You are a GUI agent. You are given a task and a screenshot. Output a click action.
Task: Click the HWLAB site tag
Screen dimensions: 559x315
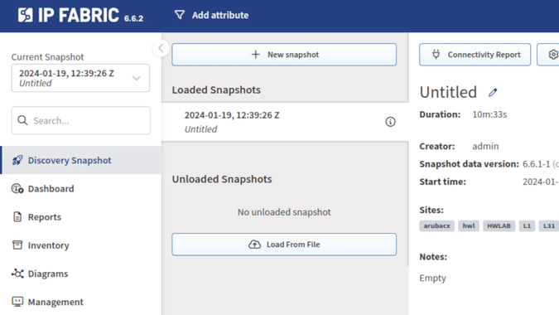click(499, 225)
